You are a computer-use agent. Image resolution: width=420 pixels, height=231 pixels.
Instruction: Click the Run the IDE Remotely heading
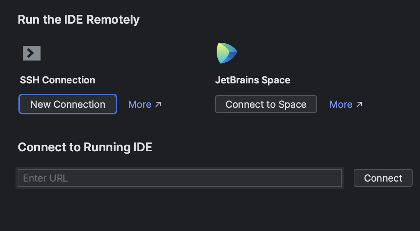78,19
